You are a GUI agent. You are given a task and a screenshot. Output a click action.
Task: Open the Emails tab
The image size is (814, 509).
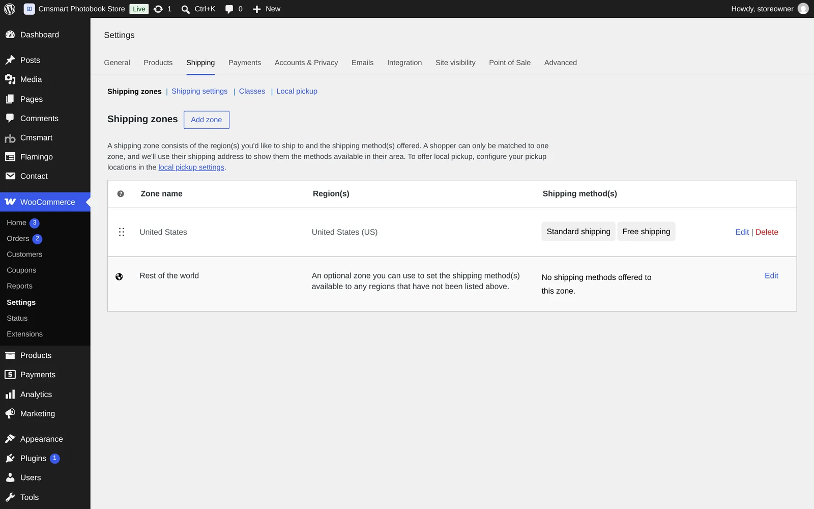tap(363, 63)
